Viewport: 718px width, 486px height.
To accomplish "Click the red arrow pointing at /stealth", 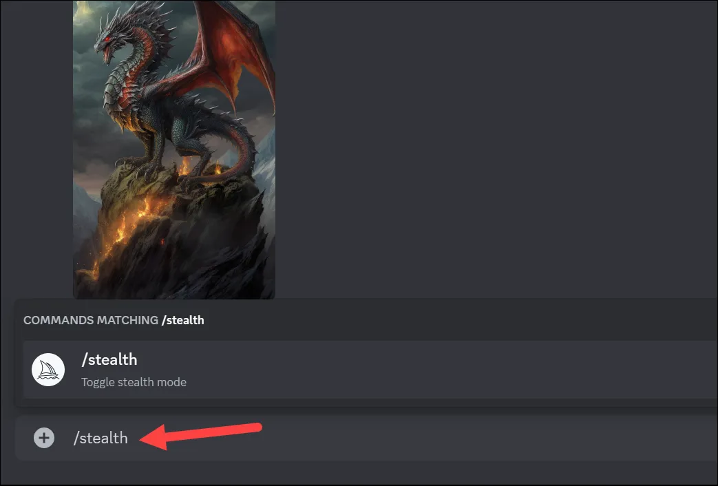I will pos(200,435).
